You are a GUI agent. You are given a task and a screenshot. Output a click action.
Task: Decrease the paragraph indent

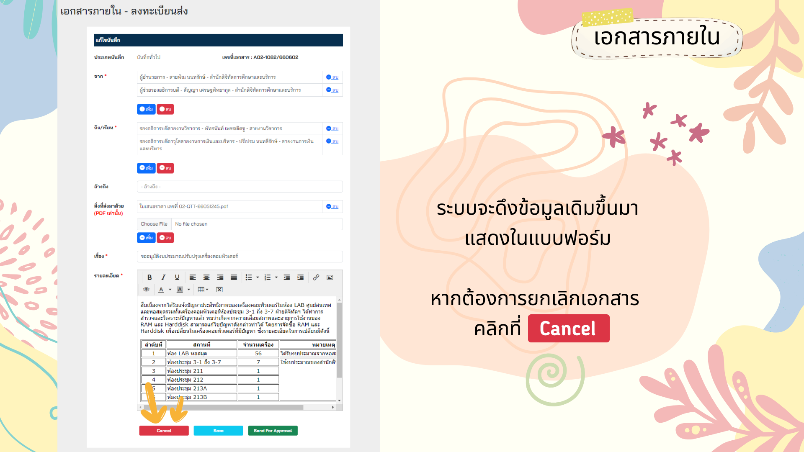point(287,277)
